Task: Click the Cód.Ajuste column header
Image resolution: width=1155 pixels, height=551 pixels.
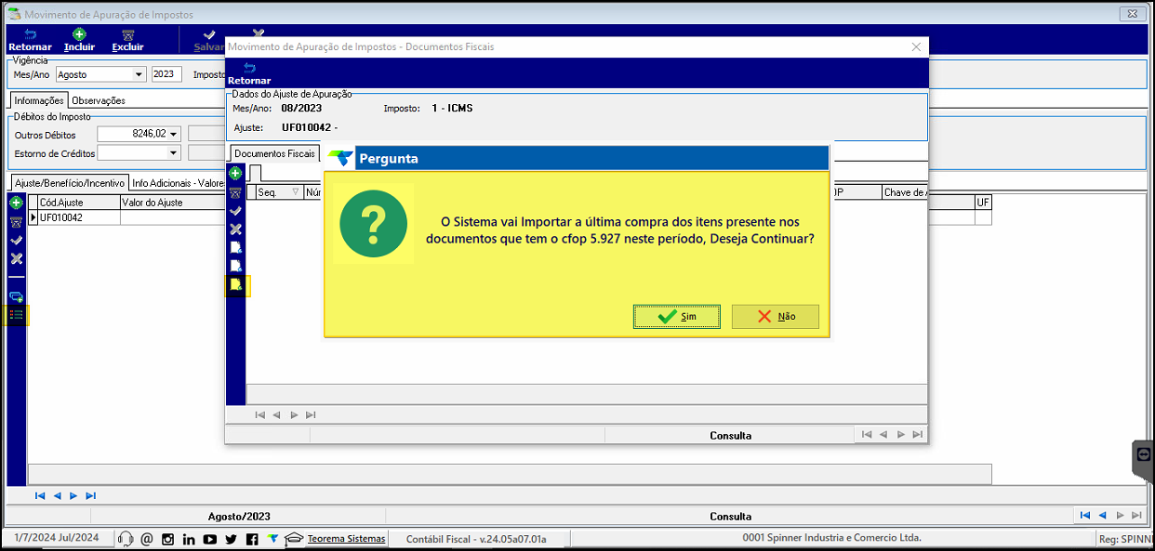Action: [x=79, y=203]
